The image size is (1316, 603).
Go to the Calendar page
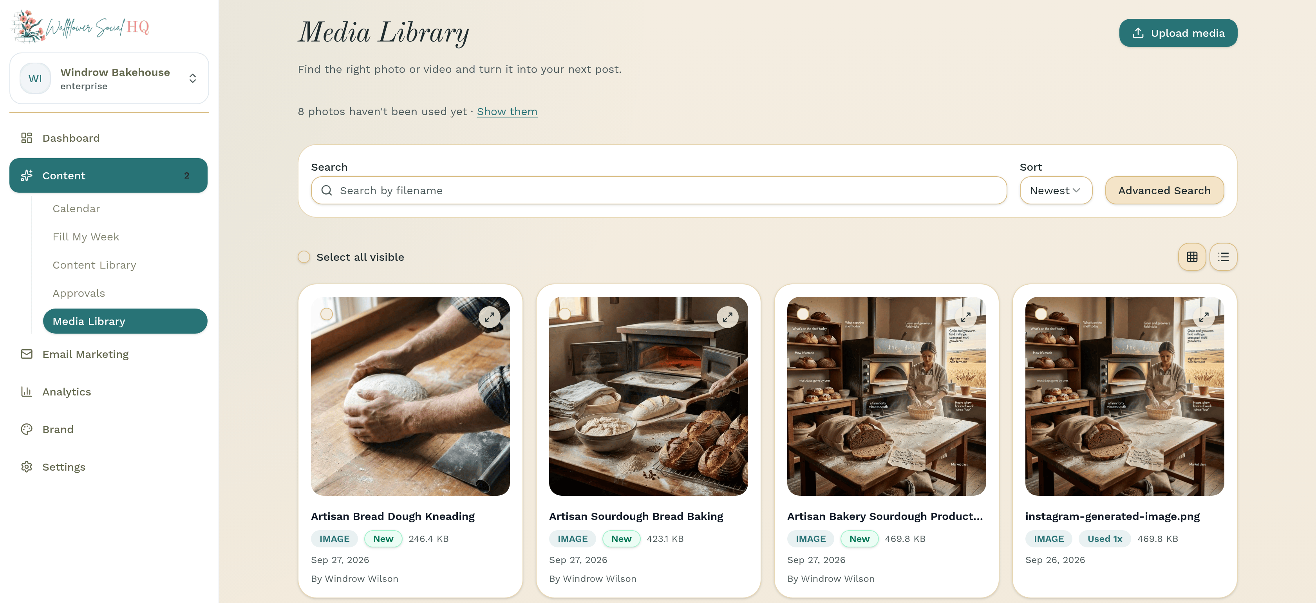pyautogui.click(x=76, y=208)
